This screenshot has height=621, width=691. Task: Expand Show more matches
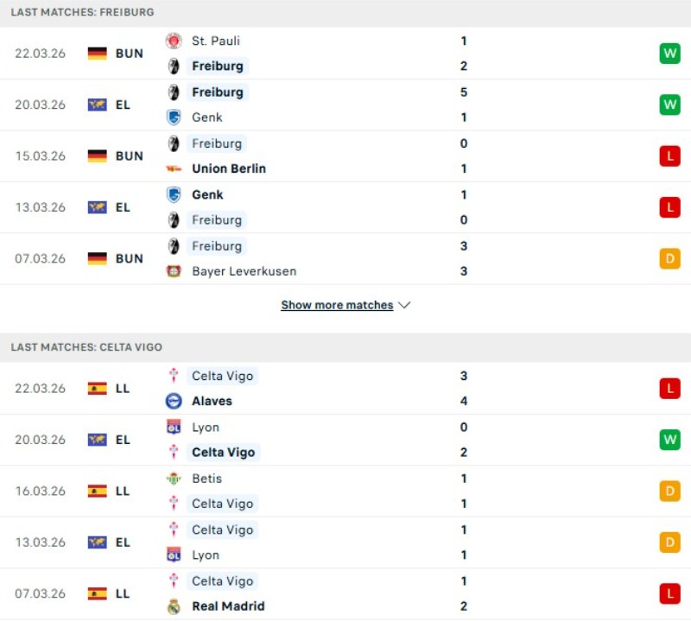[x=338, y=305]
